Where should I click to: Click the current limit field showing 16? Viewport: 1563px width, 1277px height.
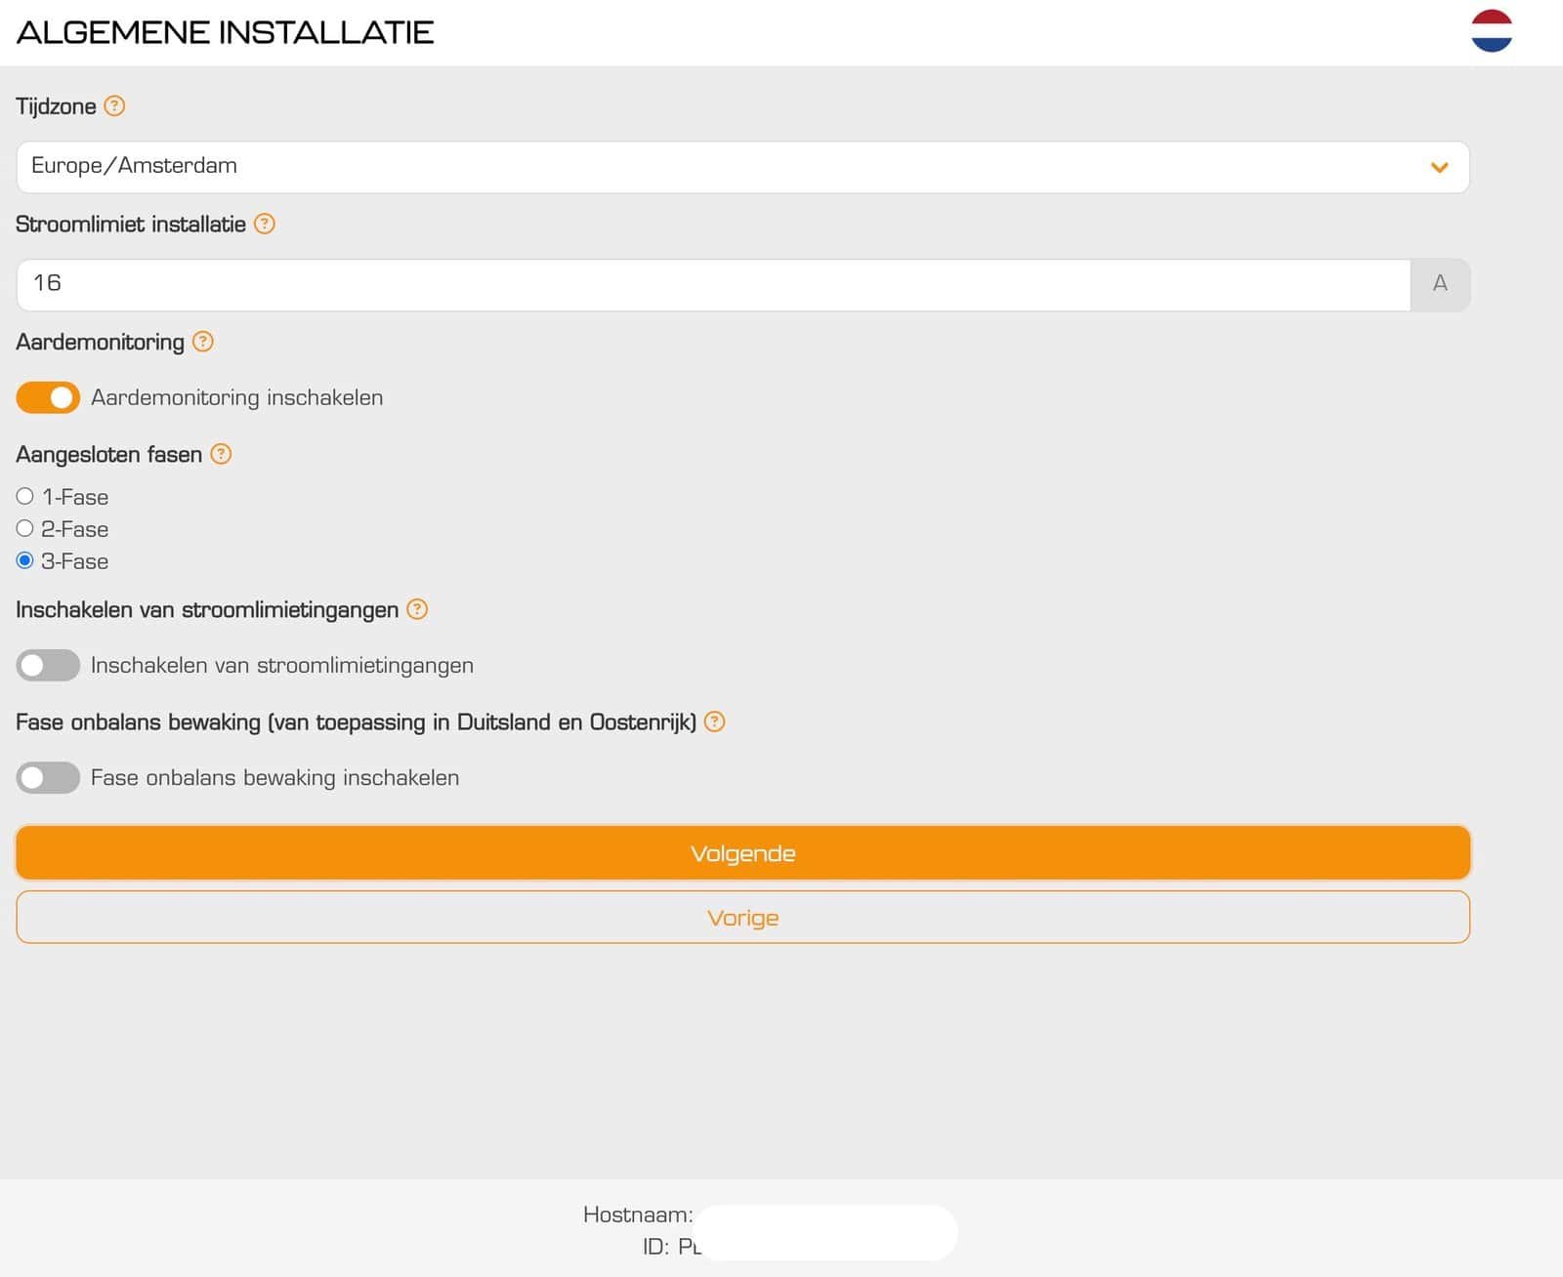713,284
